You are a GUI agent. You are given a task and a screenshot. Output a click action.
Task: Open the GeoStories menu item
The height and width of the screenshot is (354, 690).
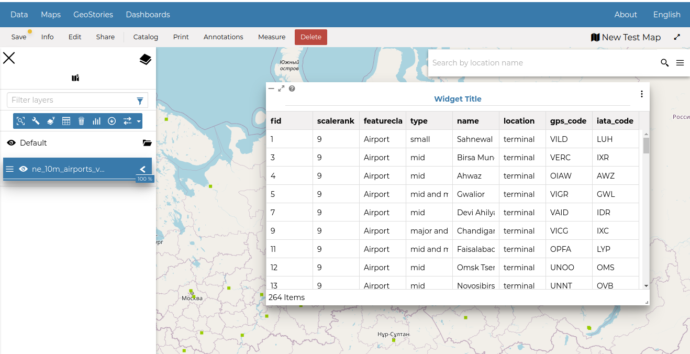[93, 15]
